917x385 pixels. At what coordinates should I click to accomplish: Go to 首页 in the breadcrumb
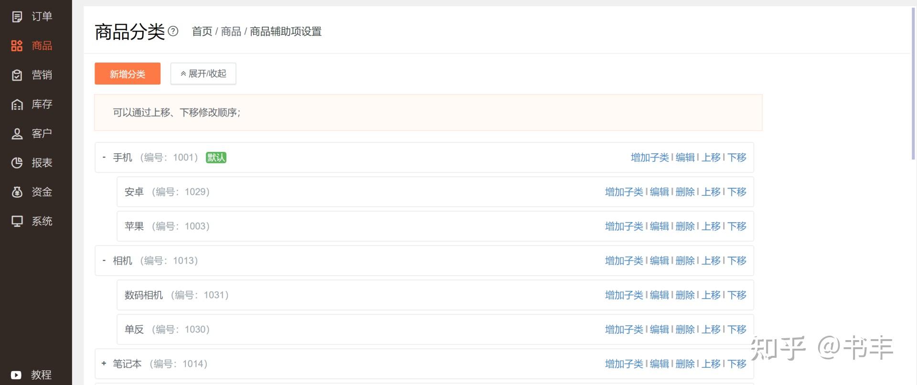tap(202, 32)
